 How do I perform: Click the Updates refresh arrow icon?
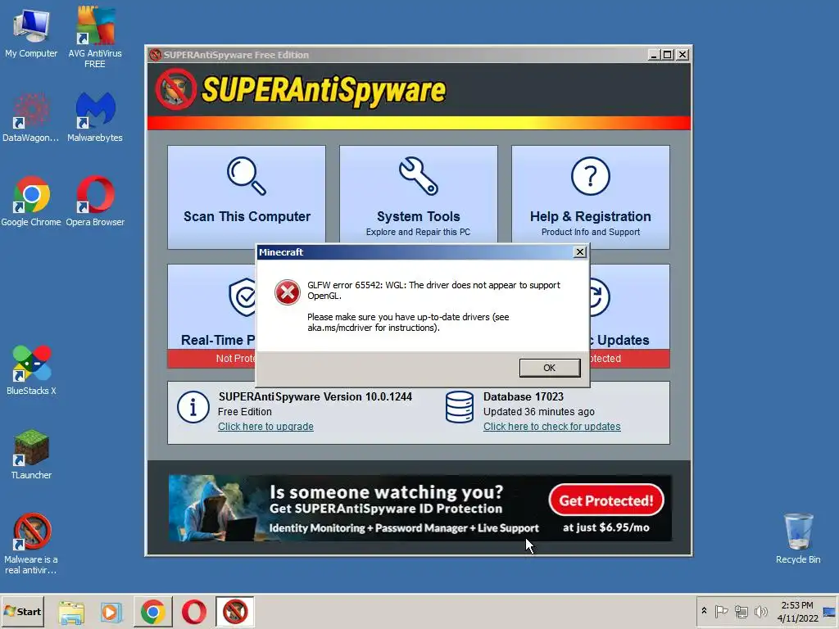599,296
